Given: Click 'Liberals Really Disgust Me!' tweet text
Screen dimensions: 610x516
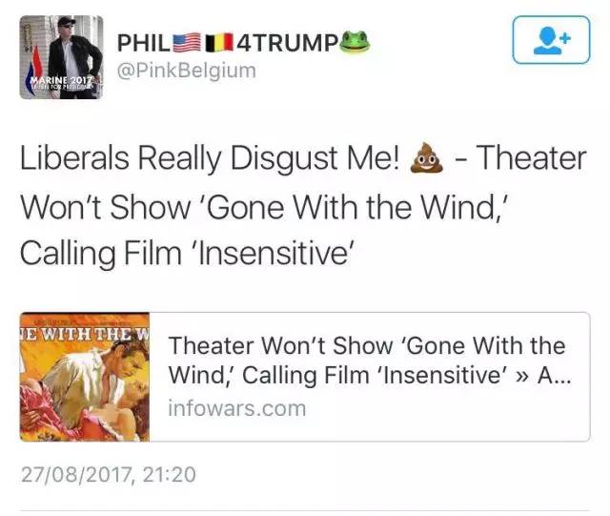Looking at the screenshot, I should point(210,159).
